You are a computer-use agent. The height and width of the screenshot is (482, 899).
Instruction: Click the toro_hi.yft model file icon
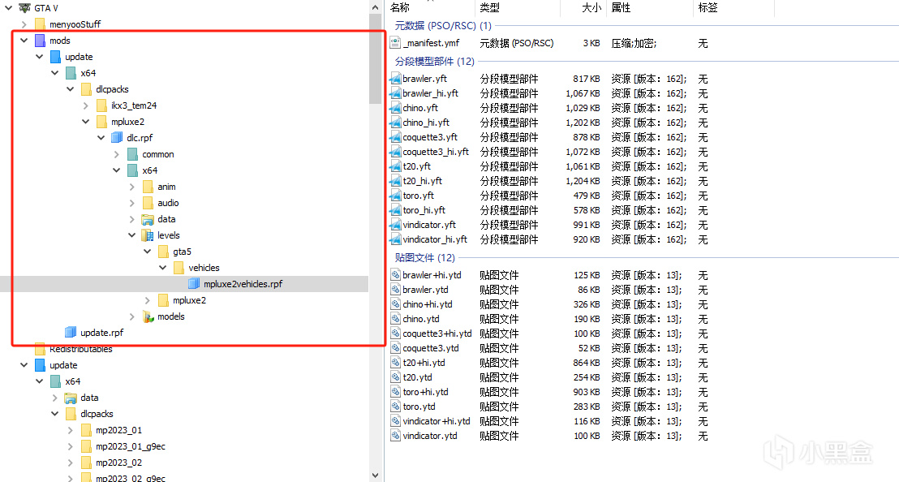pos(395,210)
